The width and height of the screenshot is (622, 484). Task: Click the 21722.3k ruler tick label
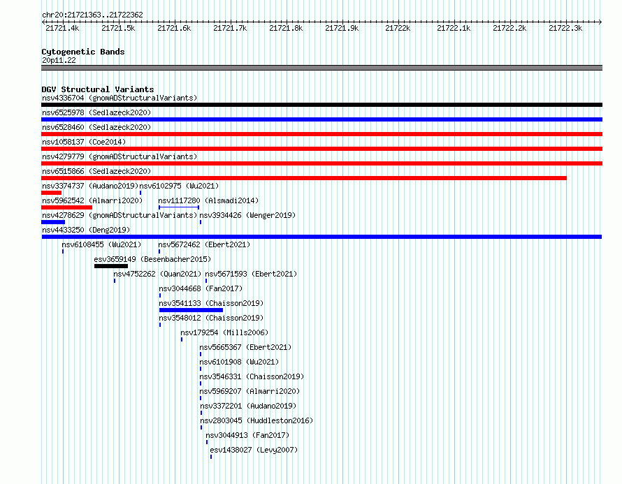(565, 28)
